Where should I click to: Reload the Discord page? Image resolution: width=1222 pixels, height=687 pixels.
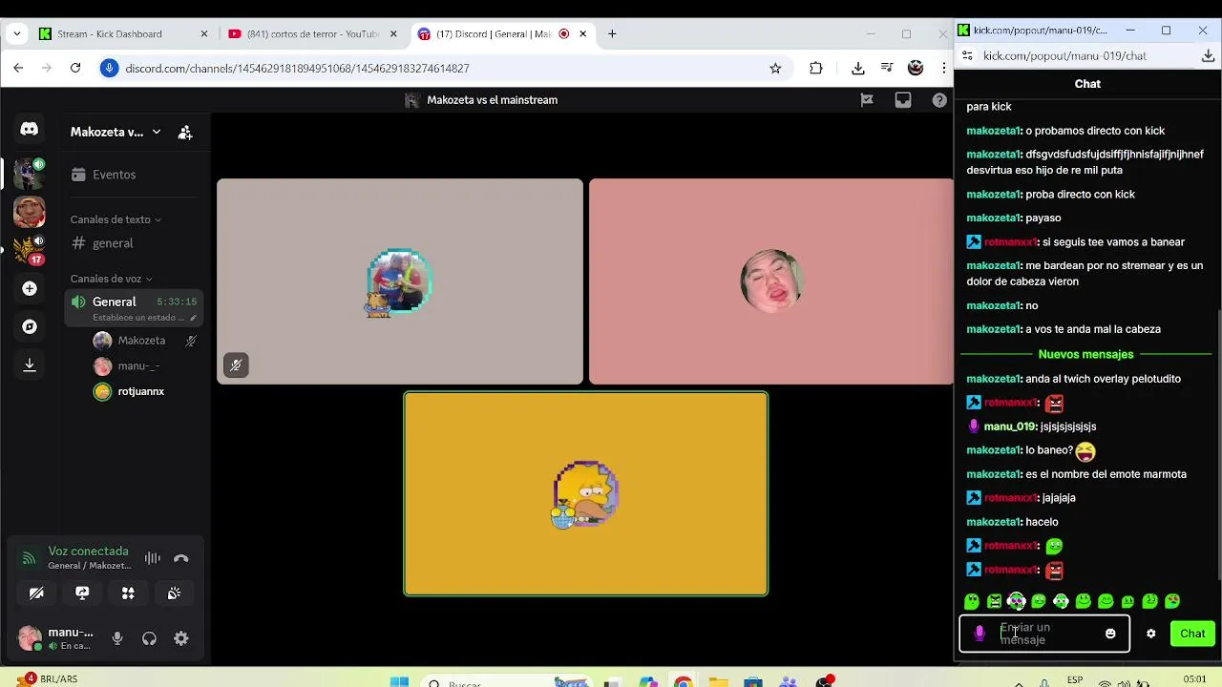tap(75, 69)
